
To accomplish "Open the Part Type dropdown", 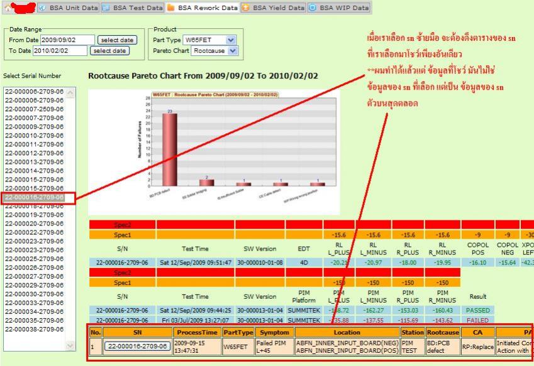I will click(209, 40).
